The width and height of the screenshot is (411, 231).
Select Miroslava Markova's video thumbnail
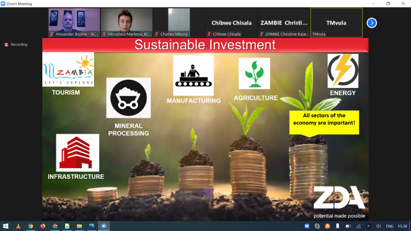[127, 22]
